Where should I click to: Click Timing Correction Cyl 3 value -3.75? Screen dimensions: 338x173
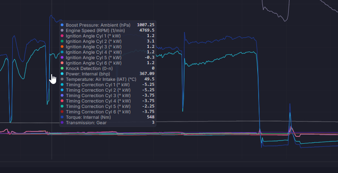(148, 95)
